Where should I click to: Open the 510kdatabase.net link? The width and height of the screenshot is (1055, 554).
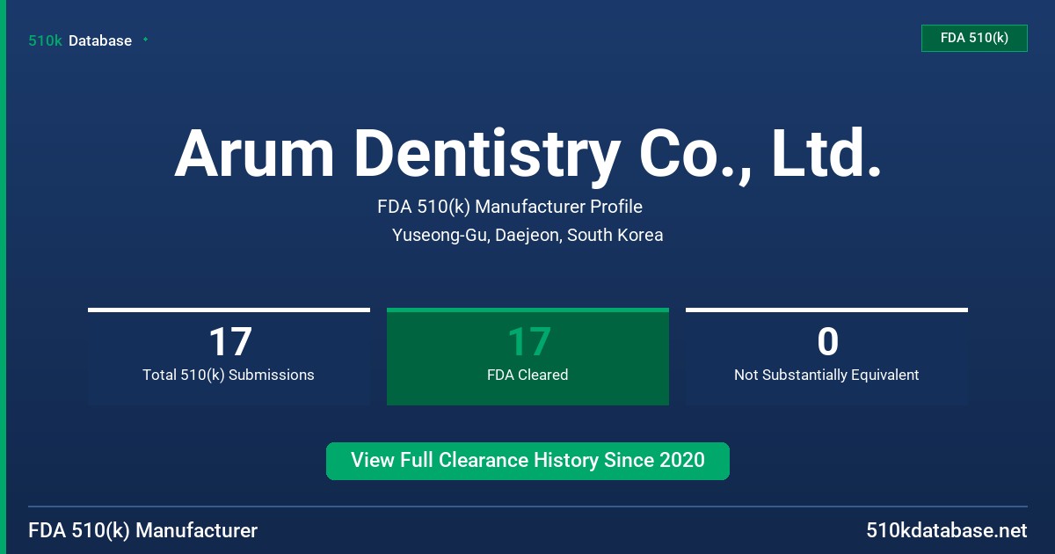tap(946, 530)
